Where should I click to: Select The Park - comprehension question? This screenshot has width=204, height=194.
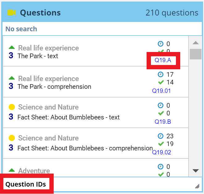tap(54, 87)
